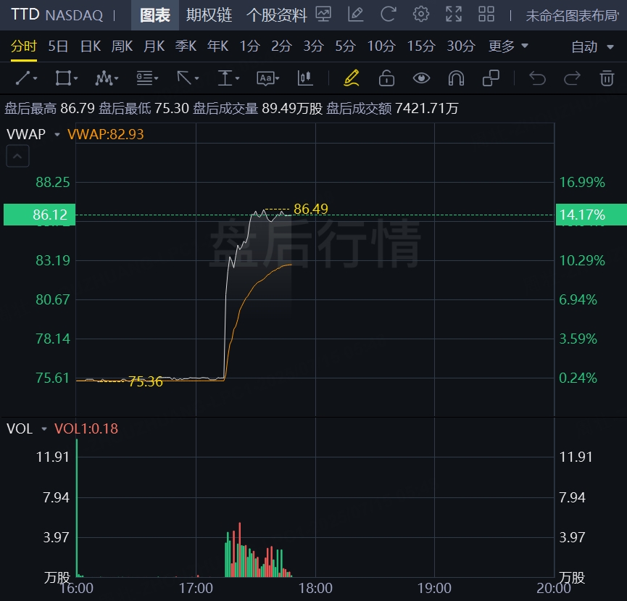
Task: Collapse panel with the up-chevron button
Action: pos(18,155)
